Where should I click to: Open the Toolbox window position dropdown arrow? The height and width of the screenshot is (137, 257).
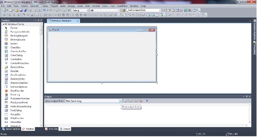36,20
